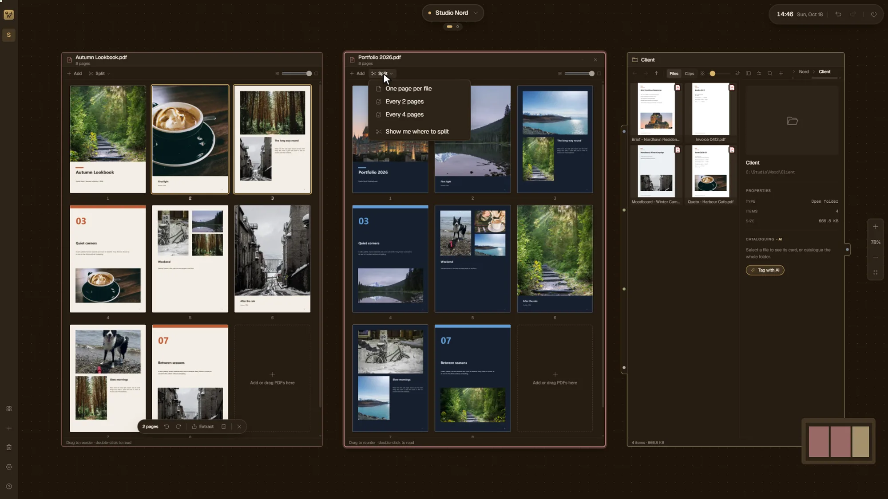Open settings gear in the left sidebar
The image size is (888, 499).
[9, 467]
